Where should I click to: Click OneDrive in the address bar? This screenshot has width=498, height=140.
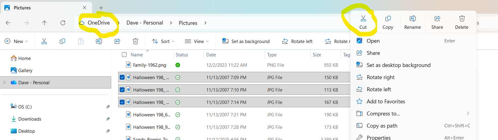click(99, 23)
